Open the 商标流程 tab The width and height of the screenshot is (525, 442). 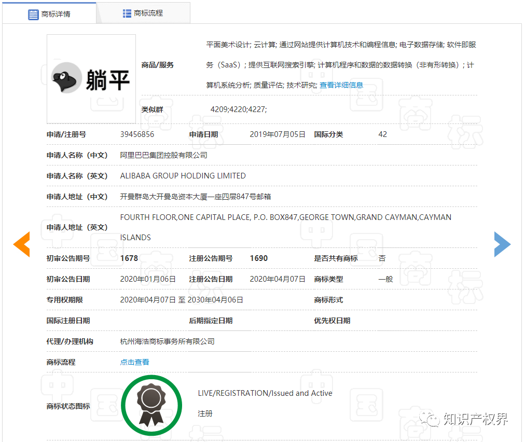pos(143,13)
